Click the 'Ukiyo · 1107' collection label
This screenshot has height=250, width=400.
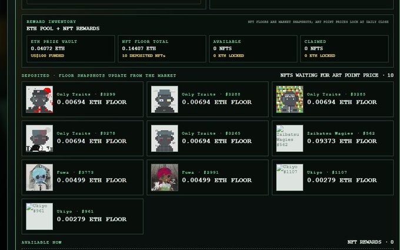[x=327, y=172]
